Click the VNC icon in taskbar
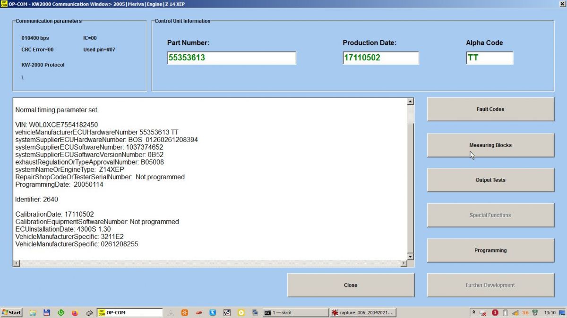The width and height of the screenshot is (567, 318). [227, 312]
